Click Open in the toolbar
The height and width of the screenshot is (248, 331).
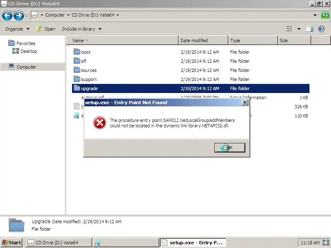coord(46,29)
